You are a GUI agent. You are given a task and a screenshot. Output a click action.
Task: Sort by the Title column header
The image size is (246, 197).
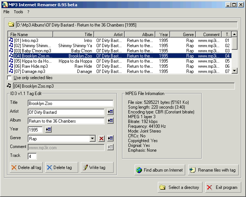point(73,35)
